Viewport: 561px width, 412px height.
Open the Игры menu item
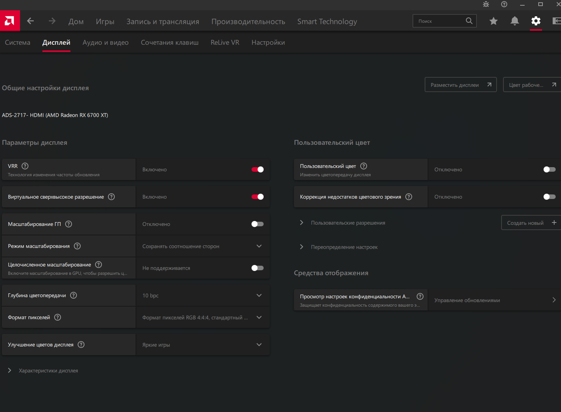pyautogui.click(x=105, y=22)
